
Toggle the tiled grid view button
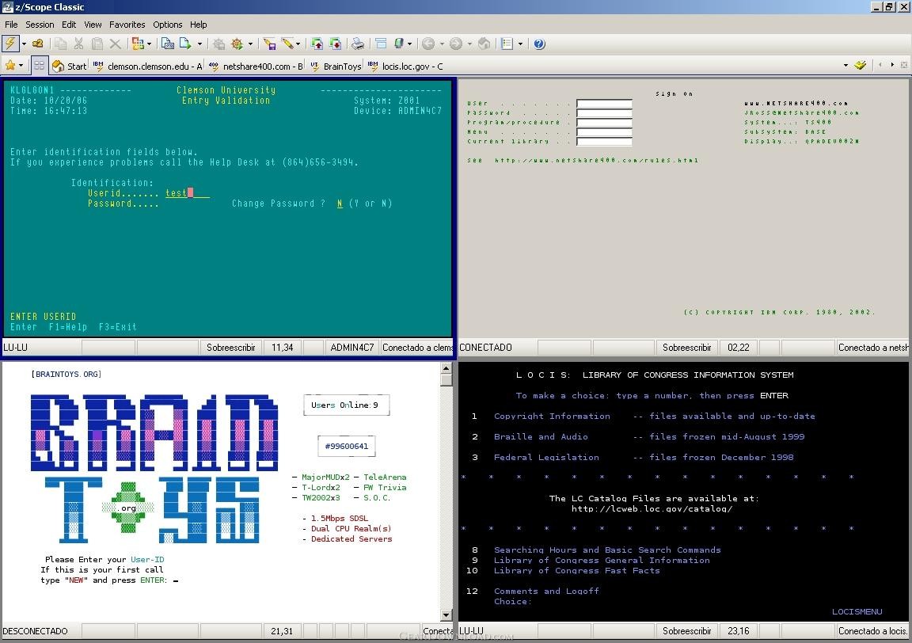click(39, 66)
